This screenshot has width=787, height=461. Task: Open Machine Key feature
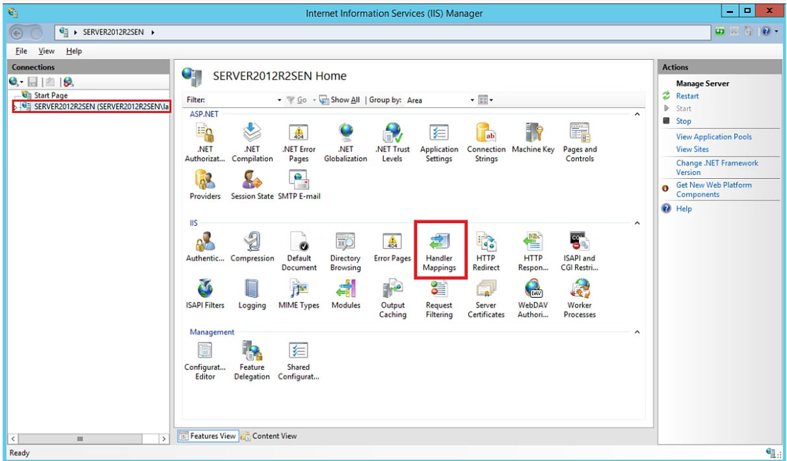pyautogui.click(x=533, y=138)
